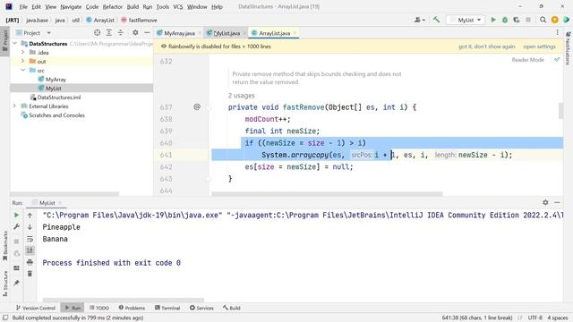Click the '4 spaces' indent status item
Viewport: 573px width, 322px height.
(x=557, y=318)
